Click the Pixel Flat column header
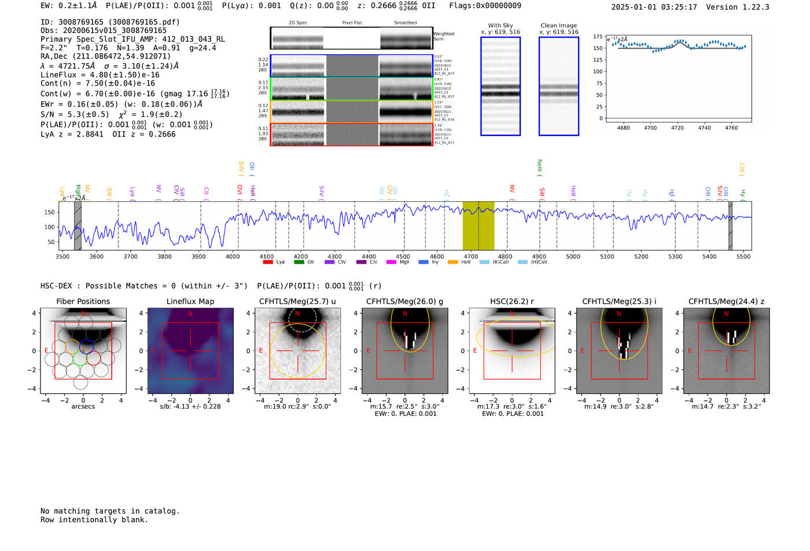 [x=352, y=23]
